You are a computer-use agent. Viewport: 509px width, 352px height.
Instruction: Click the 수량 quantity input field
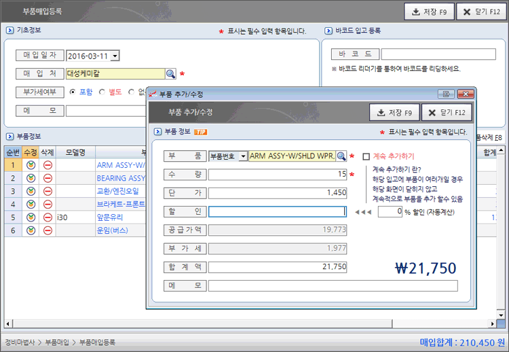(x=278, y=175)
